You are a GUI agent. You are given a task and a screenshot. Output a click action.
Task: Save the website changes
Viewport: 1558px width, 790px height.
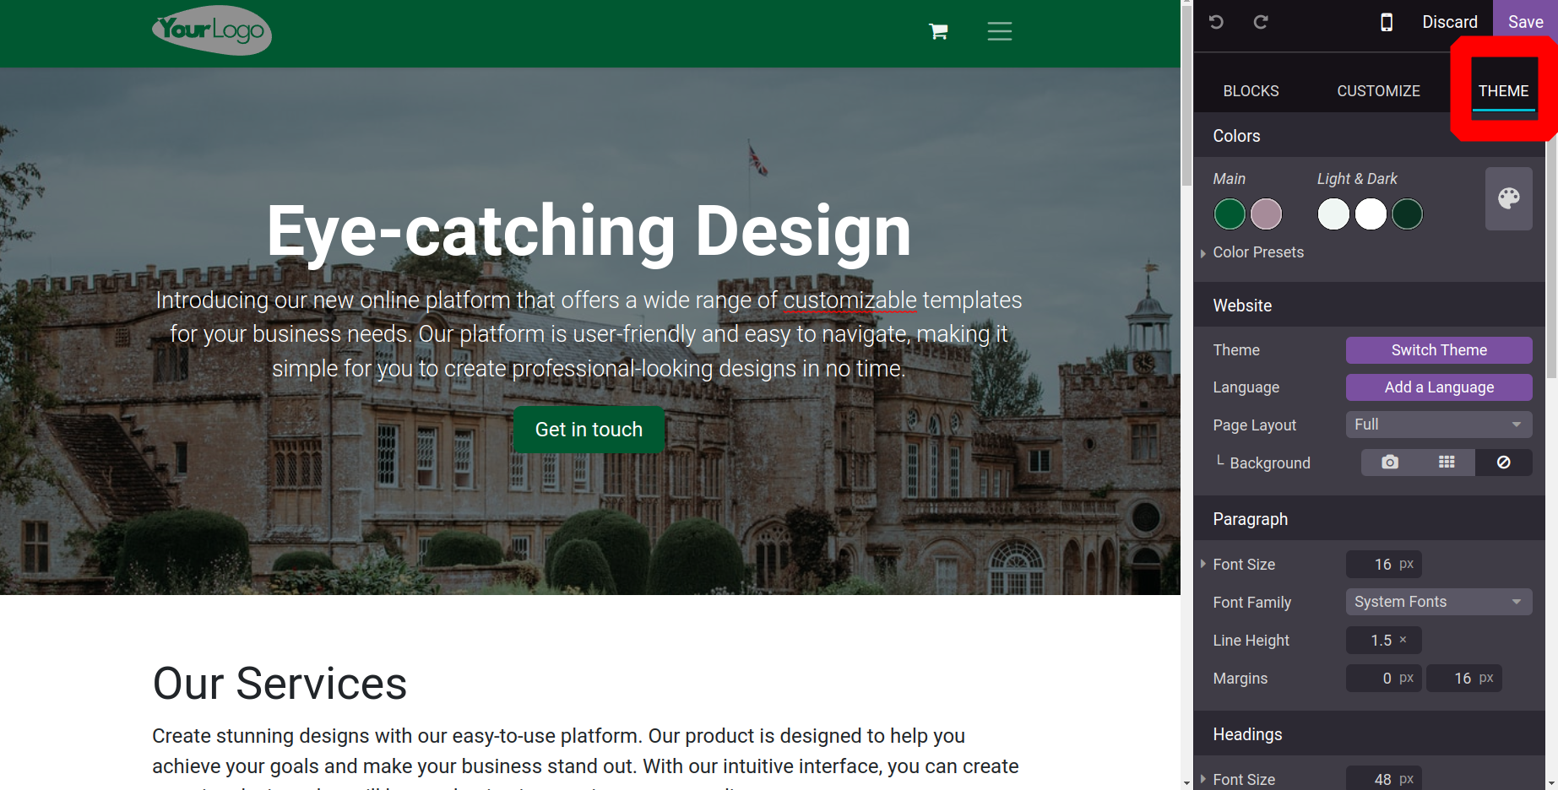click(x=1525, y=22)
